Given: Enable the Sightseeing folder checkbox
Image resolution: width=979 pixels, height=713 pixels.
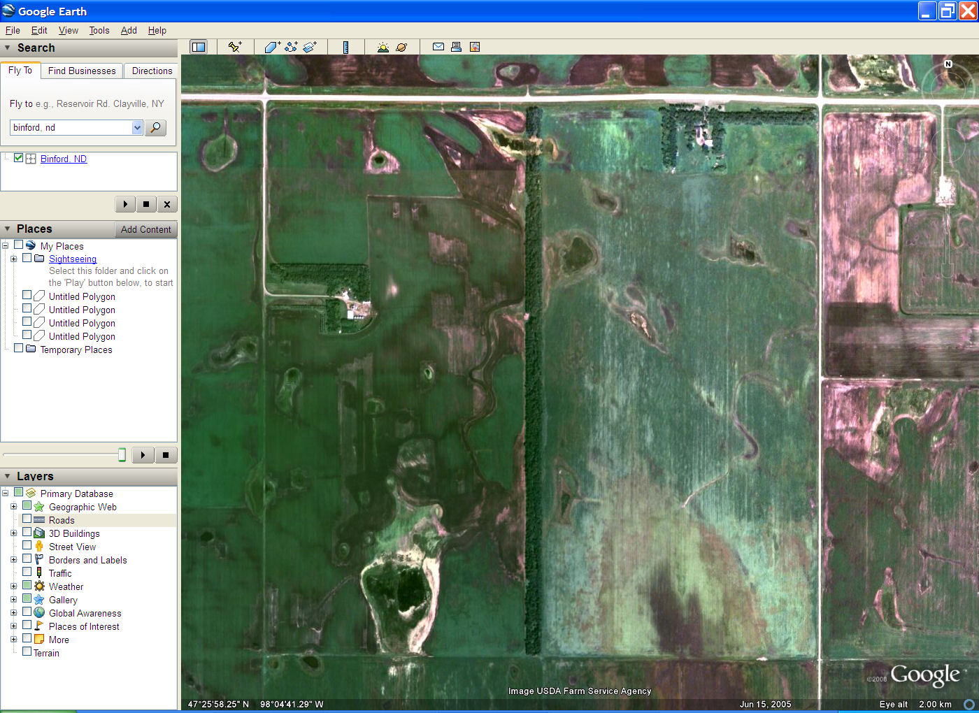Looking at the screenshot, I should pyautogui.click(x=27, y=258).
